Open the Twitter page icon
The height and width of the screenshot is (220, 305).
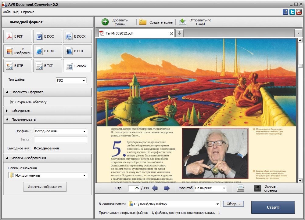point(292,12)
